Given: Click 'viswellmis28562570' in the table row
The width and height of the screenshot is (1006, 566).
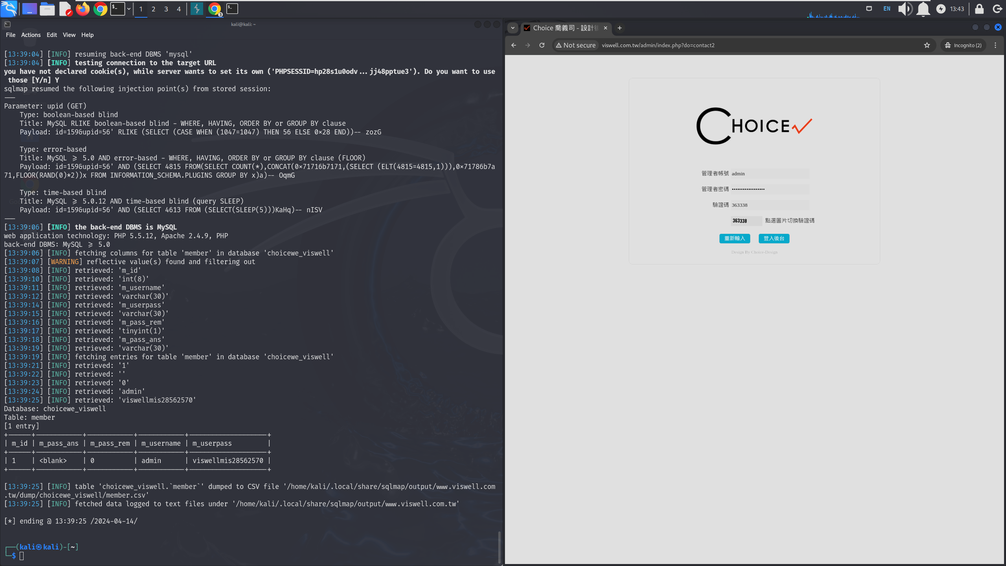Looking at the screenshot, I should click(x=228, y=461).
